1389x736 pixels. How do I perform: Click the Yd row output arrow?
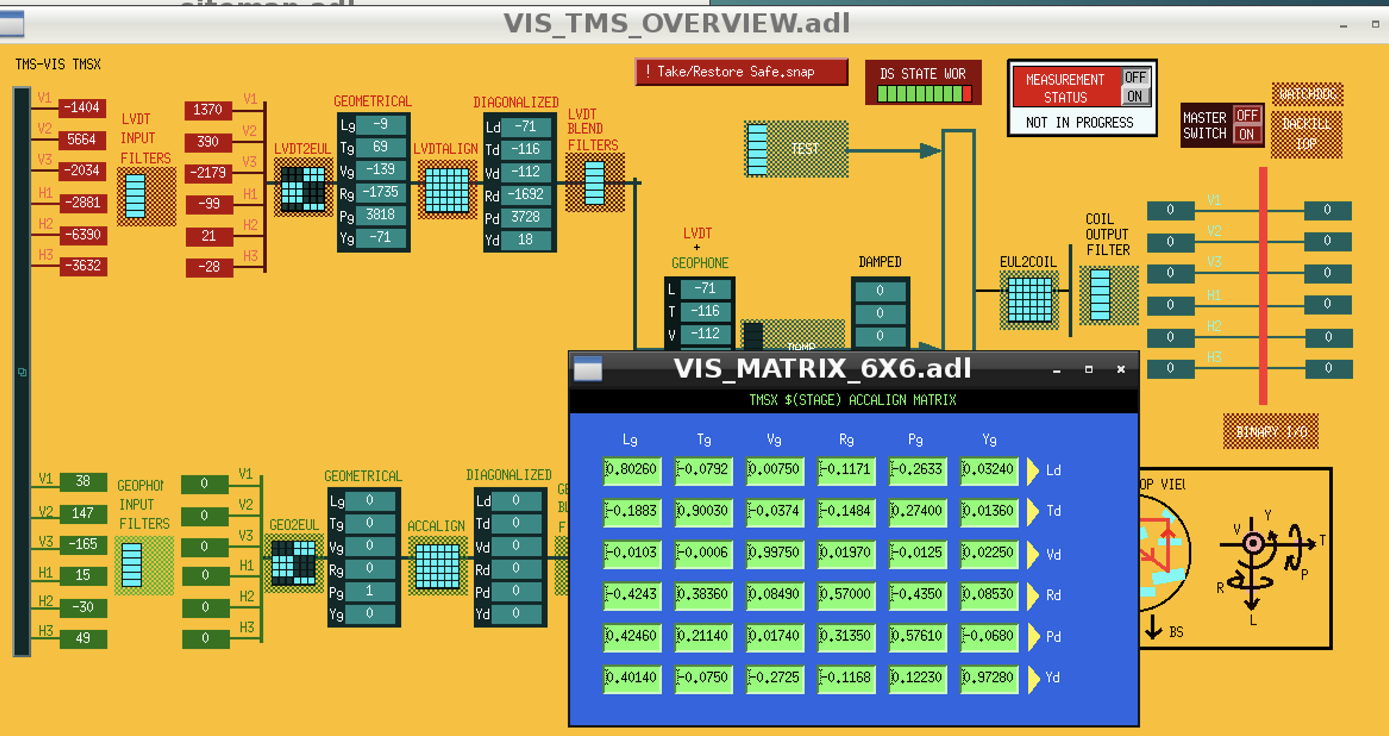[1033, 678]
